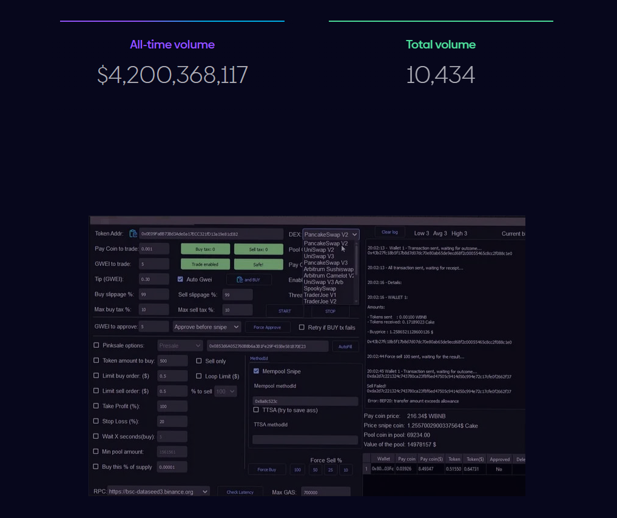Click wallet address 0x80...03Fc cell
Image resolution: width=617 pixels, height=518 pixels.
(x=383, y=469)
